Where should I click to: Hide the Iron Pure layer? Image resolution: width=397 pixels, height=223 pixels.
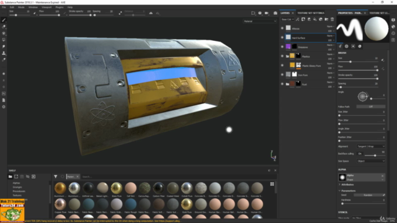pos(282,74)
